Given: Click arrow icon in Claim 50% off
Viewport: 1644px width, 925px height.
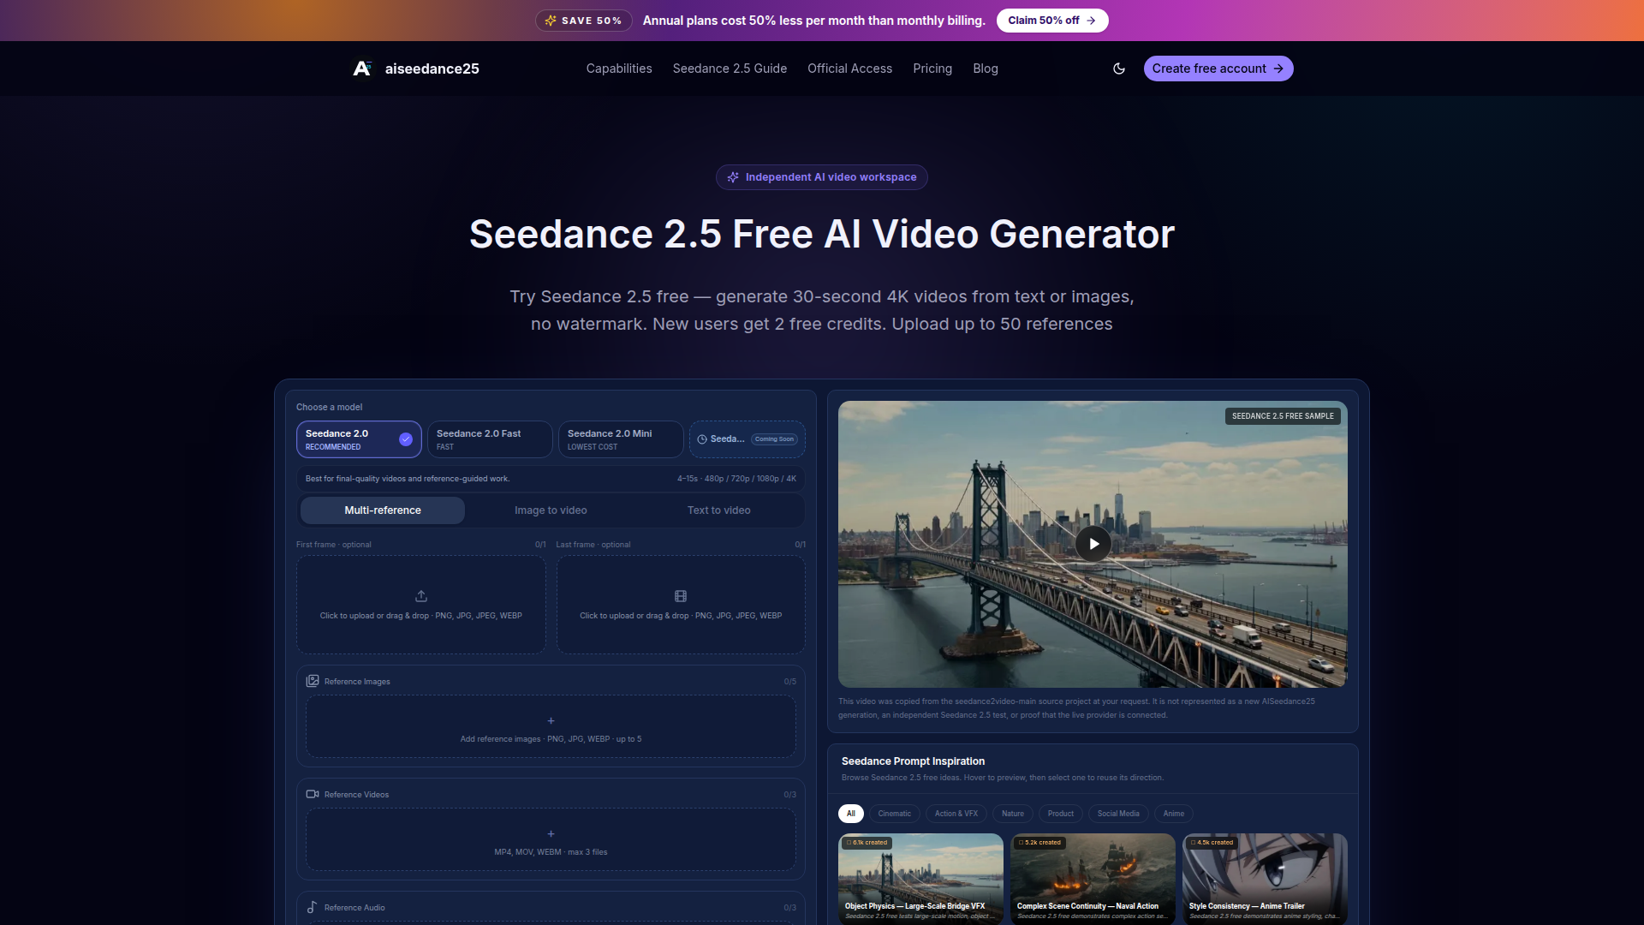Looking at the screenshot, I should (1091, 21).
